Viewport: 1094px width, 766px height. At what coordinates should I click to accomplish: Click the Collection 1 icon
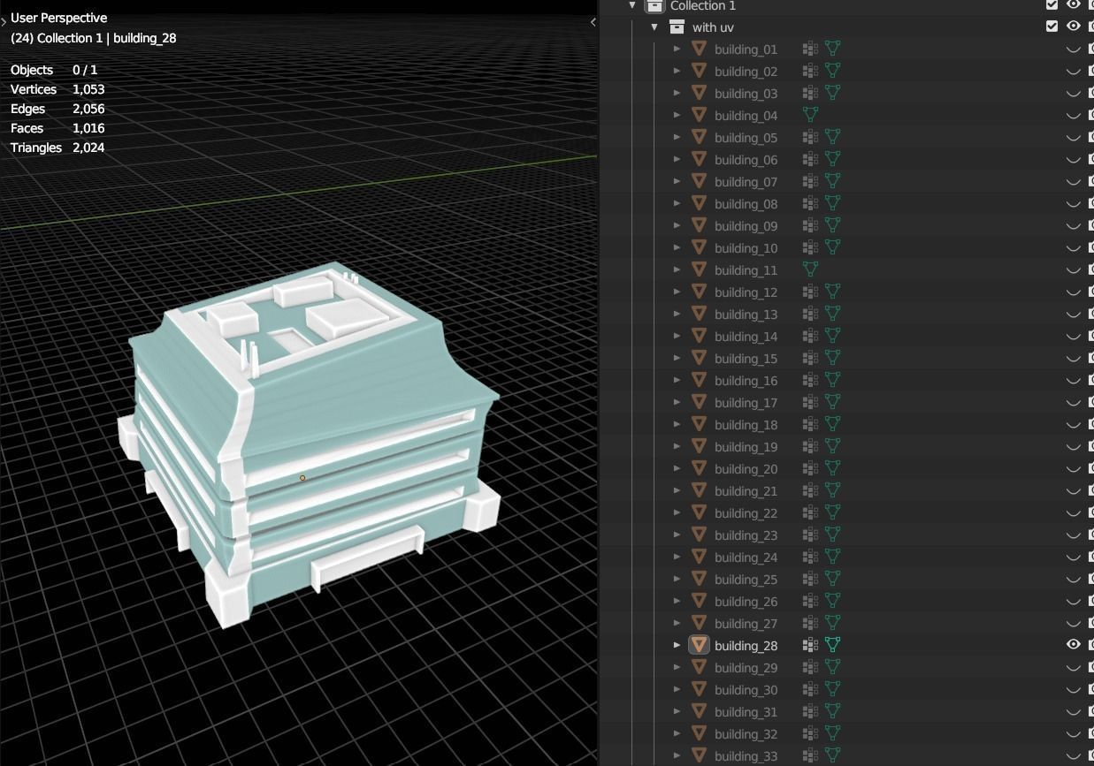coord(654,5)
